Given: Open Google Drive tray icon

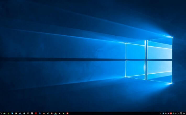Looking at the screenshot, I should (x=173, y=113).
